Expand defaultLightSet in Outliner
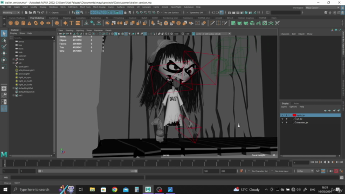 tap(13, 88)
